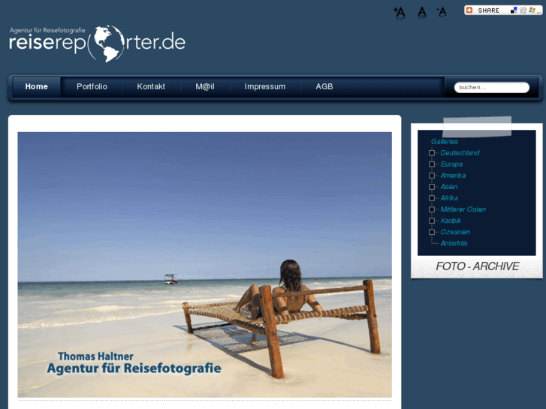
Task: Open the Europa gallery link
Action: coord(451,164)
